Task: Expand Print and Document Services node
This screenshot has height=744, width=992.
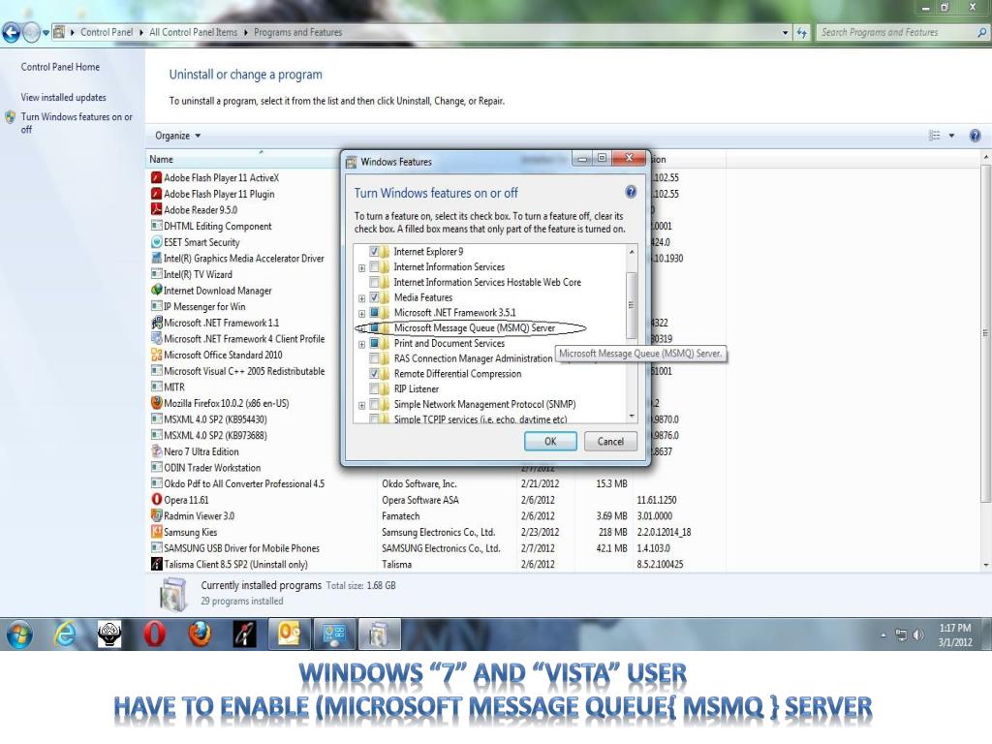Action: point(362,344)
